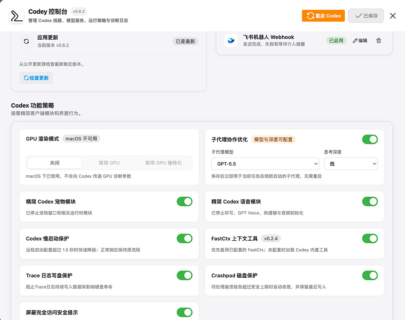Image resolution: width=405 pixels, height=320 pixels.
Task: Click the Codey terminal logo icon
Action: pyautogui.click(x=17, y=16)
